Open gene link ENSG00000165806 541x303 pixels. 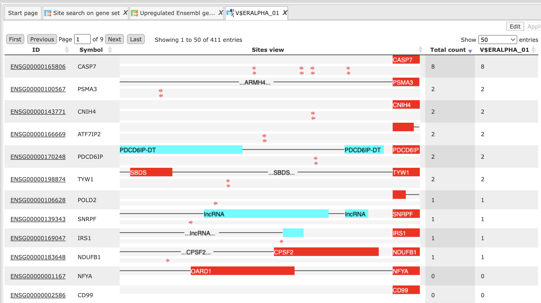pos(38,67)
